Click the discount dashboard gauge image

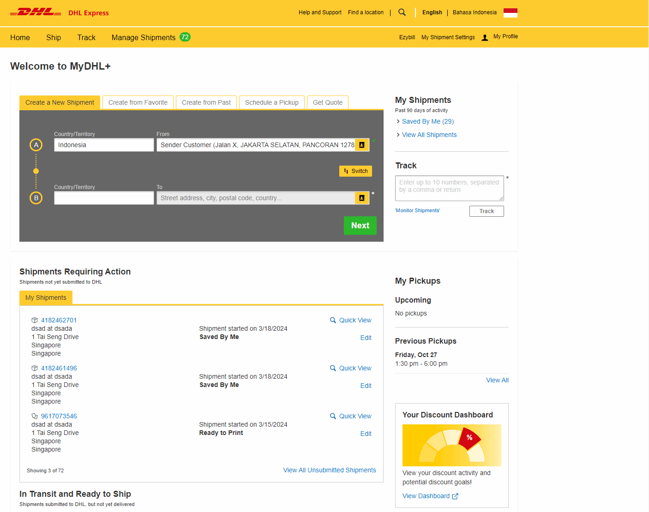tap(452, 445)
